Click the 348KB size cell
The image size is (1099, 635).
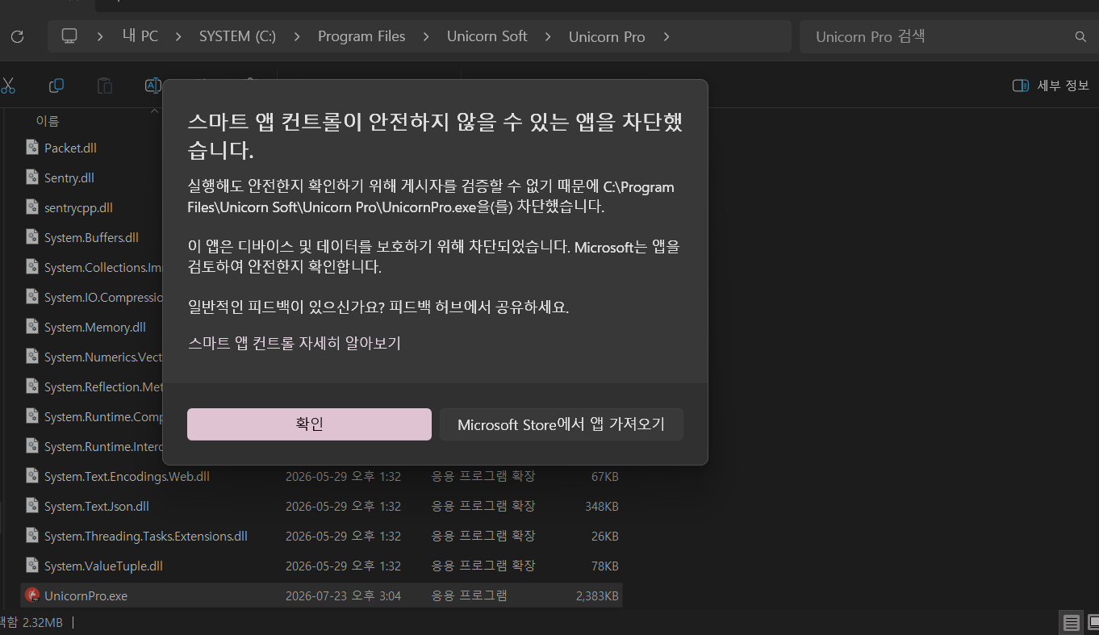[x=601, y=506]
